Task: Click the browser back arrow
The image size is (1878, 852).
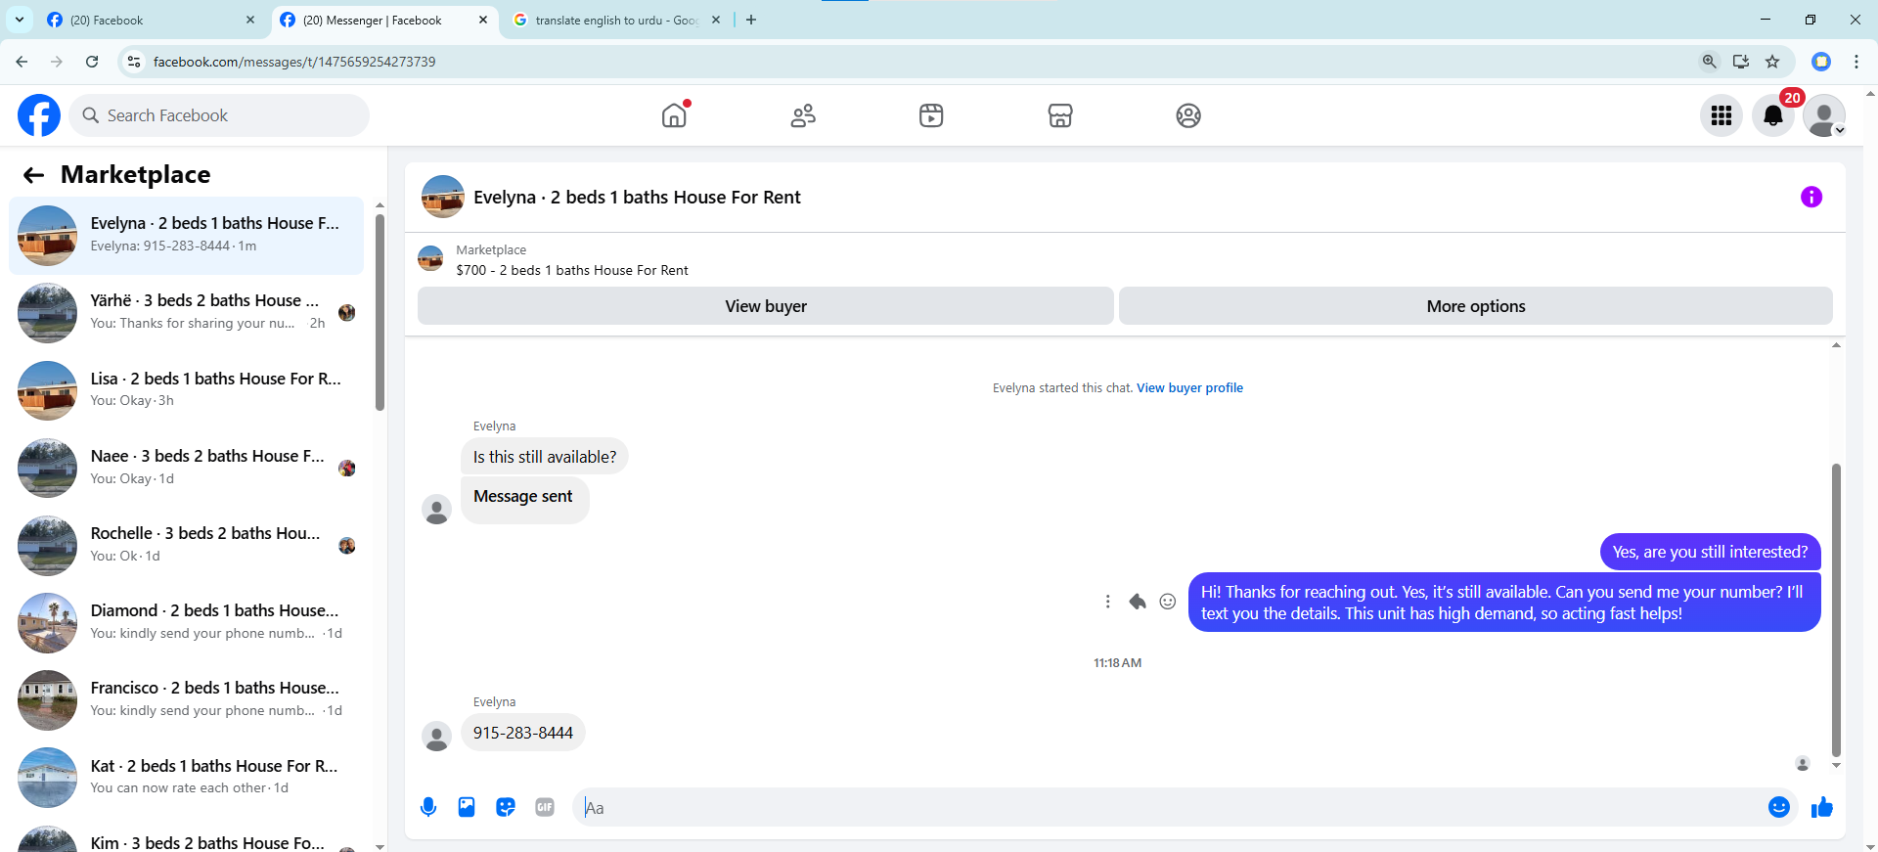Action: click(22, 62)
